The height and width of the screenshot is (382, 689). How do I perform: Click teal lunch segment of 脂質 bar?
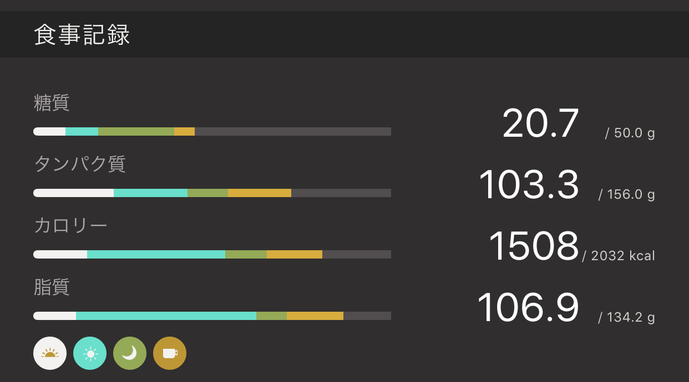pyautogui.click(x=166, y=316)
